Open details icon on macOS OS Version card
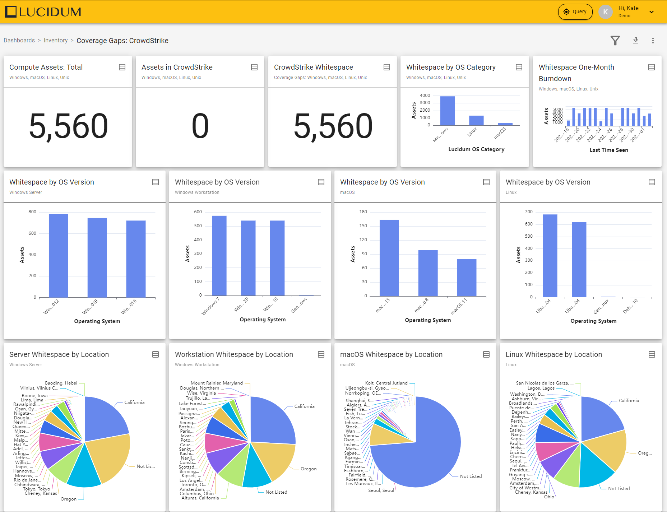The height and width of the screenshot is (512, 667). [x=486, y=182]
